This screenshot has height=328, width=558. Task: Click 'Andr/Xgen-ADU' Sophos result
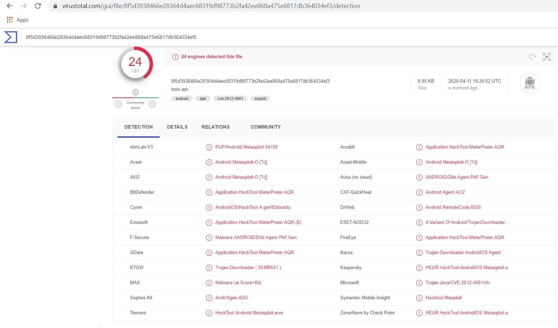click(232, 298)
